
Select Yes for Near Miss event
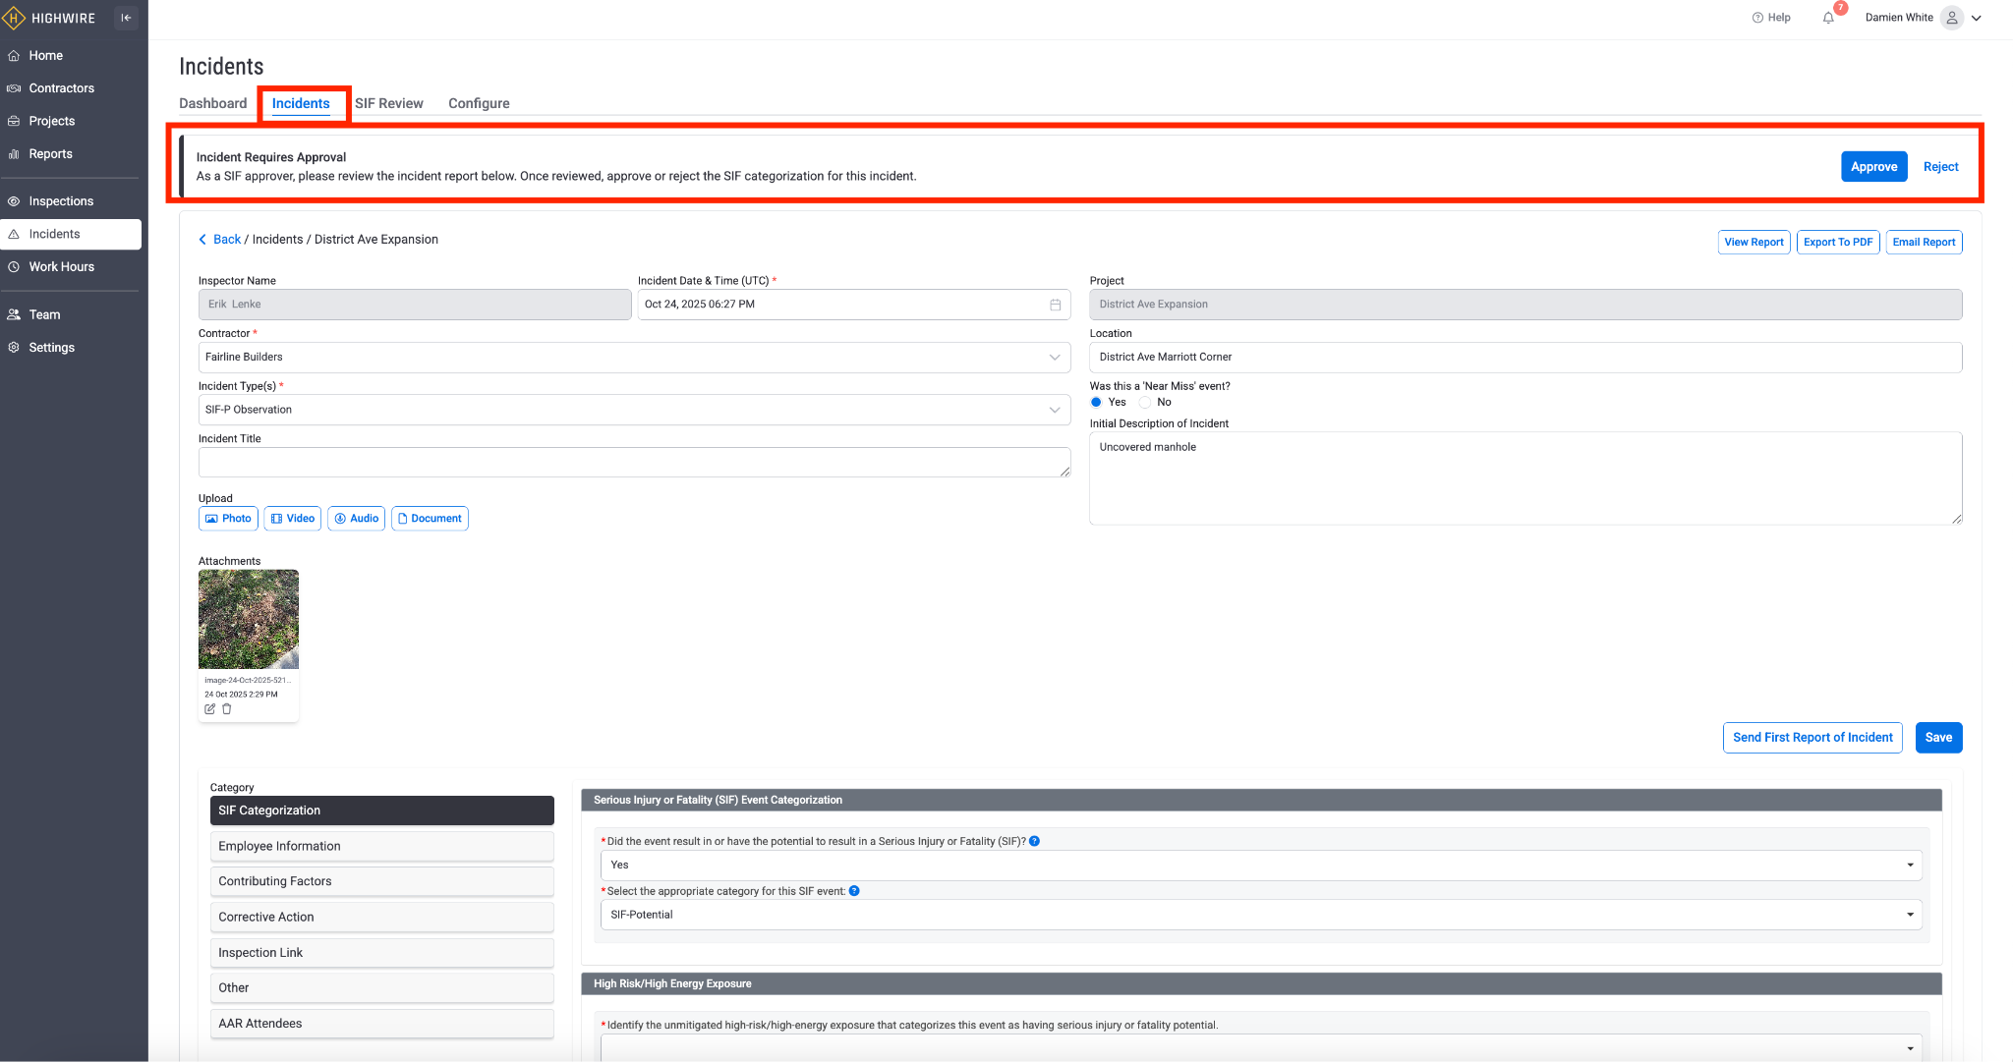coord(1096,402)
